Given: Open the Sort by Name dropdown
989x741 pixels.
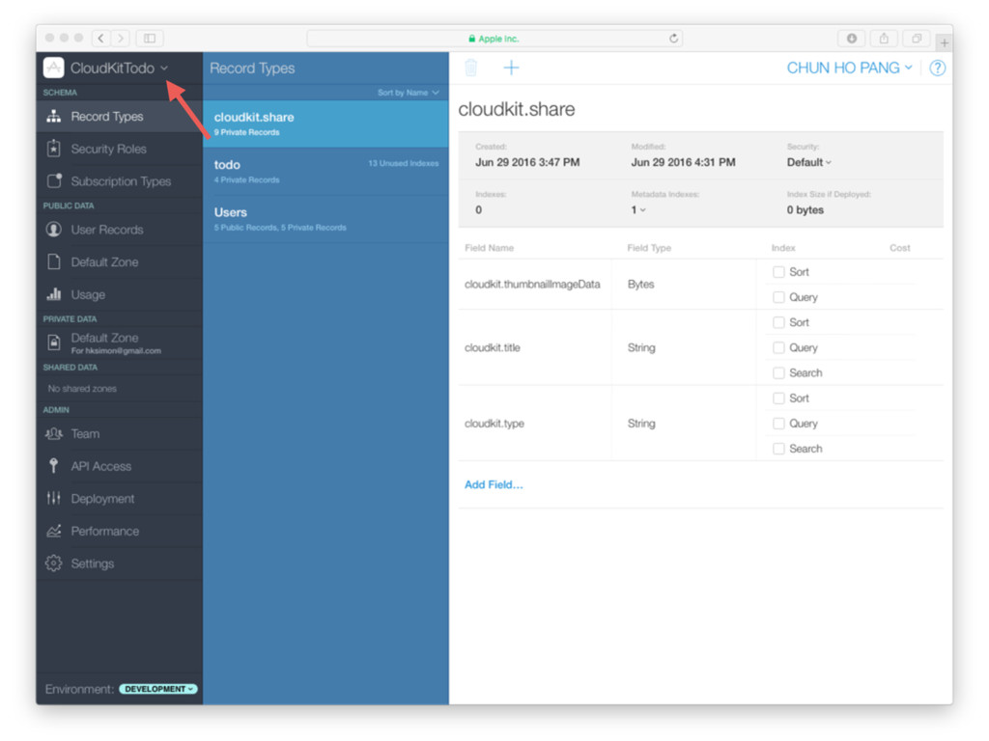Looking at the screenshot, I should (409, 93).
